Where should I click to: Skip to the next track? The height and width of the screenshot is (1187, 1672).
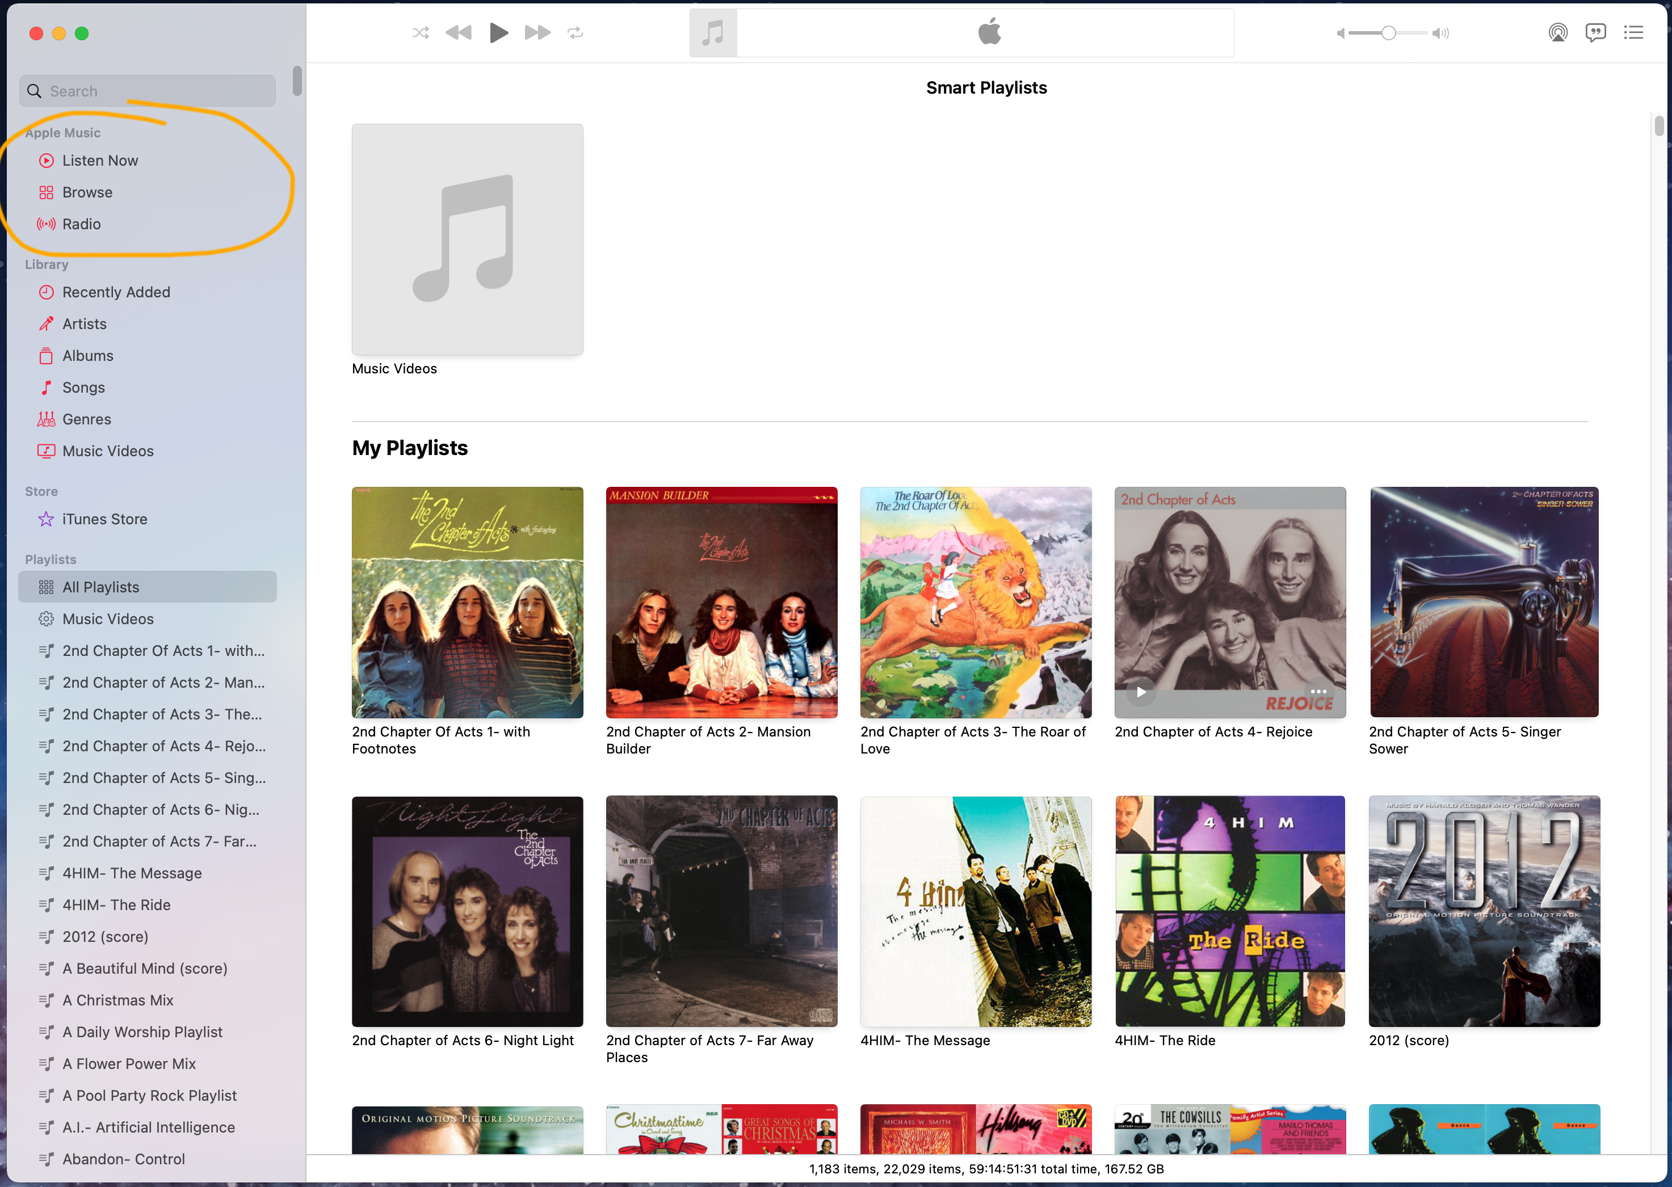pos(537,33)
